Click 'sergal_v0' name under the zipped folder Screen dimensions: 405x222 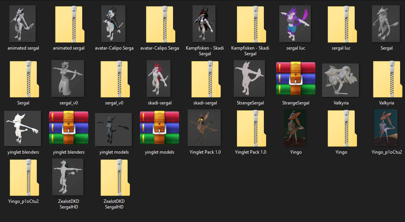tap(114, 103)
